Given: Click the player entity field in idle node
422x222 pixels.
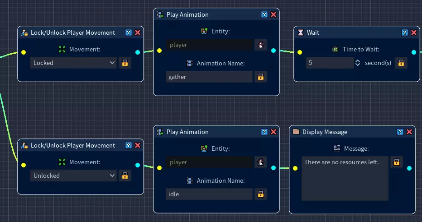Looking at the screenshot, I should click(209, 162).
